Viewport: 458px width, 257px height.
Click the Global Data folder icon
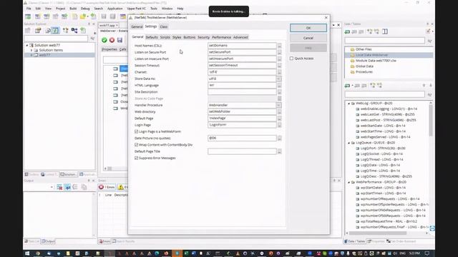pyautogui.click(x=352, y=66)
